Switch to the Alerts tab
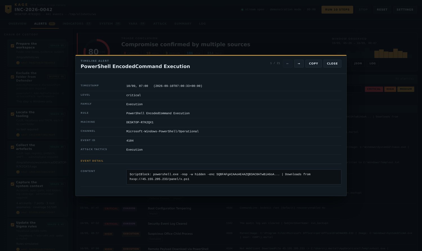 (x=44, y=24)
